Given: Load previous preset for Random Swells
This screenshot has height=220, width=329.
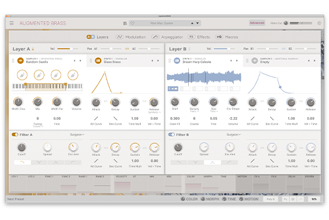Looking at the screenshot, I should (74, 61).
